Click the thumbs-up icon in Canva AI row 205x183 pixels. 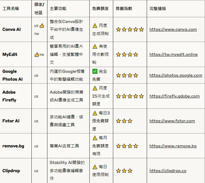42,26
